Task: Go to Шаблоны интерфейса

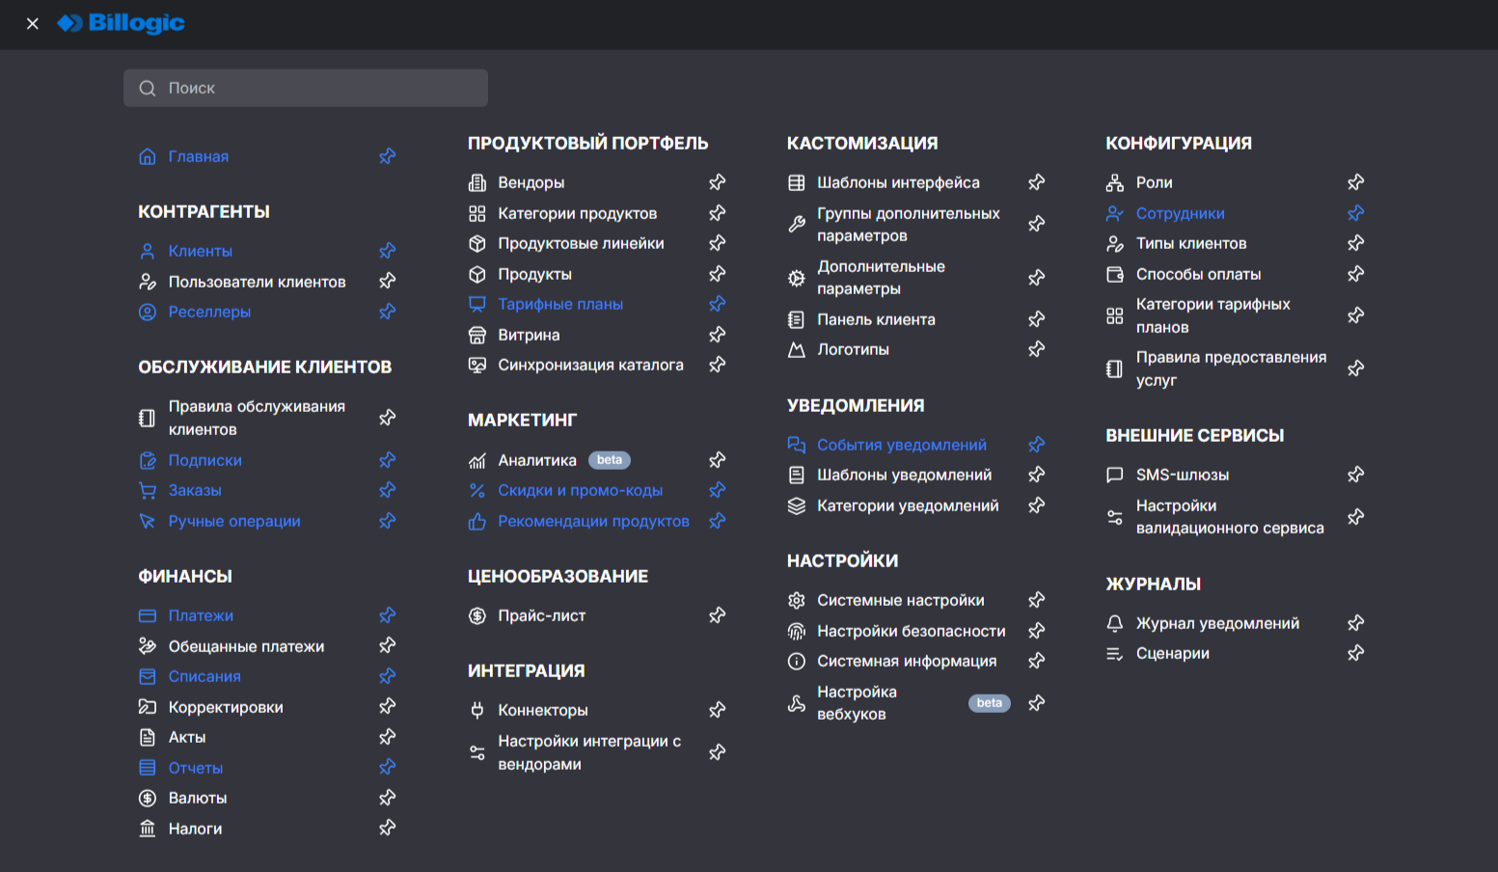Action: [x=897, y=182]
